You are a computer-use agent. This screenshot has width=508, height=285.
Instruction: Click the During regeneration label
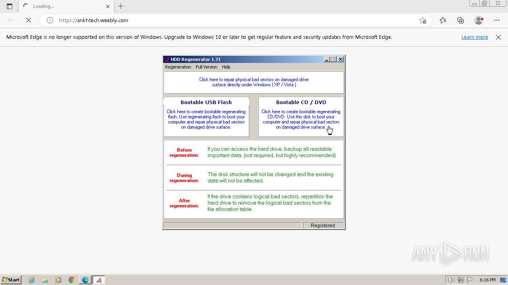[184, 178]
